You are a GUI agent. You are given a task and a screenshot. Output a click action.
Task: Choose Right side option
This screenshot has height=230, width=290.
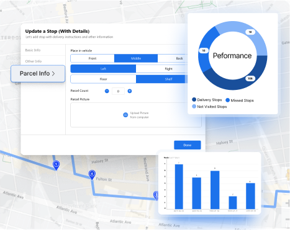coord(162,69)
